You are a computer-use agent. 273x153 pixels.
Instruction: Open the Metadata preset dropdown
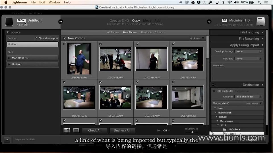tap(248, 59)
